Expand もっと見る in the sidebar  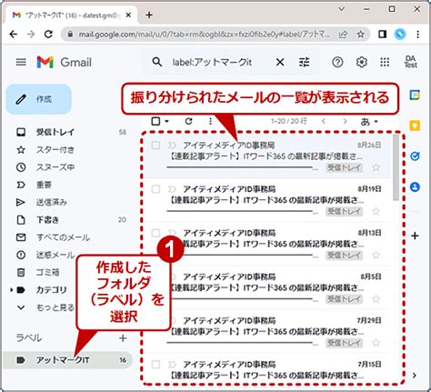(44, 307)
